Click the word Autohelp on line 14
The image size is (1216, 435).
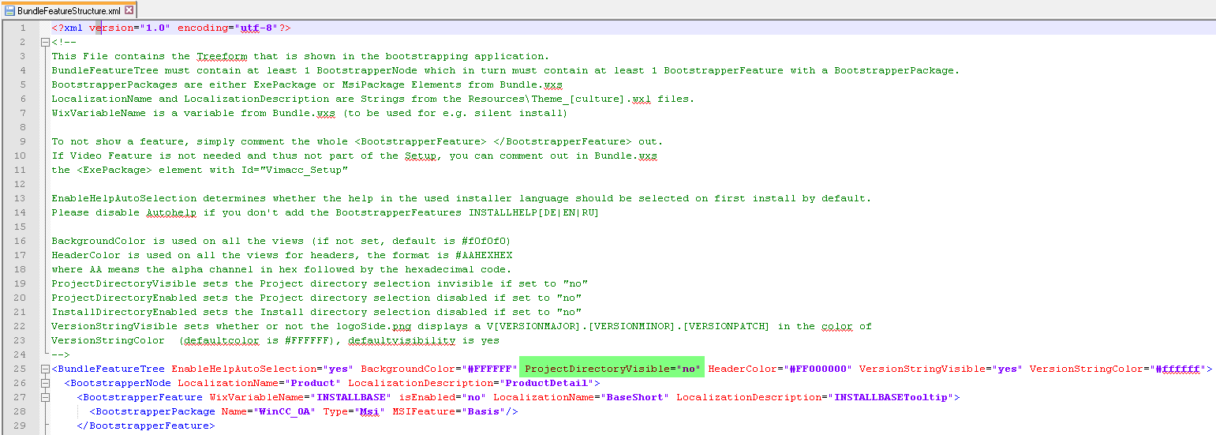(x=171, y=212)
